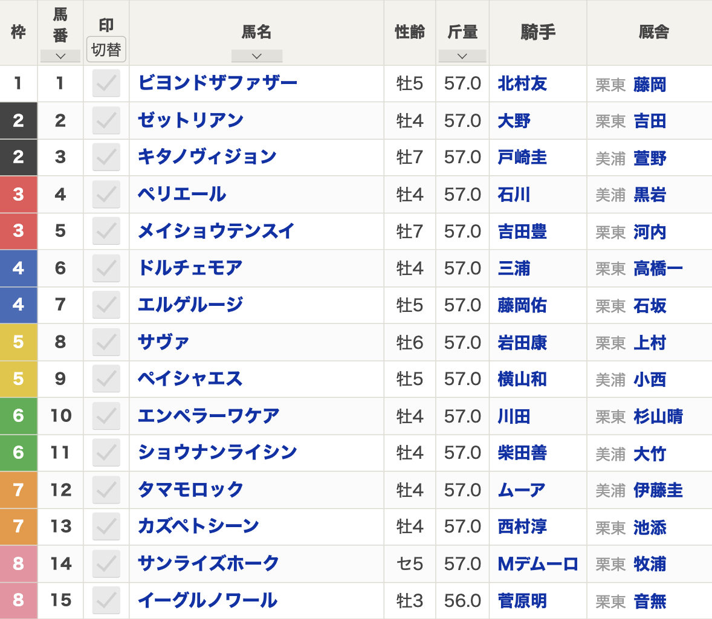Image resolution: width=712 pixels, height=619 pixels.
Task: Open trainer 萱野 stable page
Action: tap(650, 158)
